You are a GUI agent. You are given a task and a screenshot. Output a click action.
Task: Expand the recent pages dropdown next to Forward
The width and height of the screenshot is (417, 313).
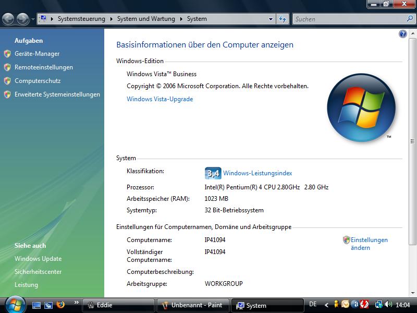tap(33, 19)
